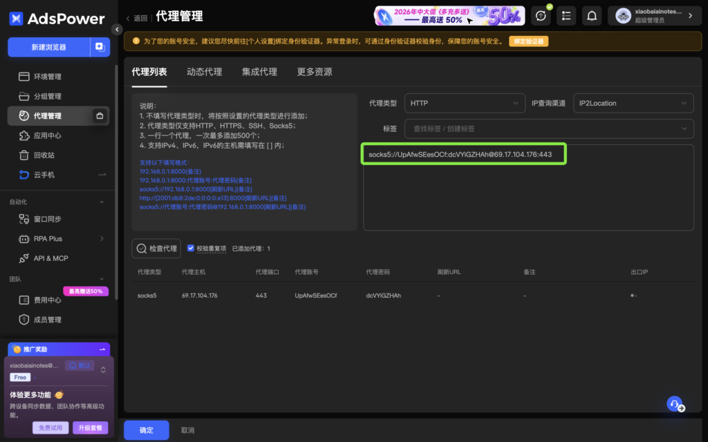
Task: Click the 推广奖励 arrow icon
Action: [x=102, y=349]
